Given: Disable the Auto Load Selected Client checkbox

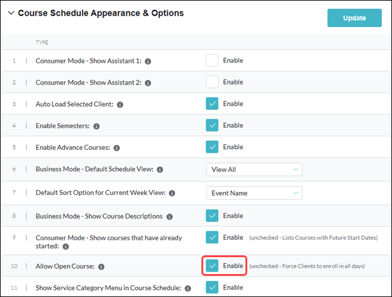Looking at the screenshot, I should 212,104.
